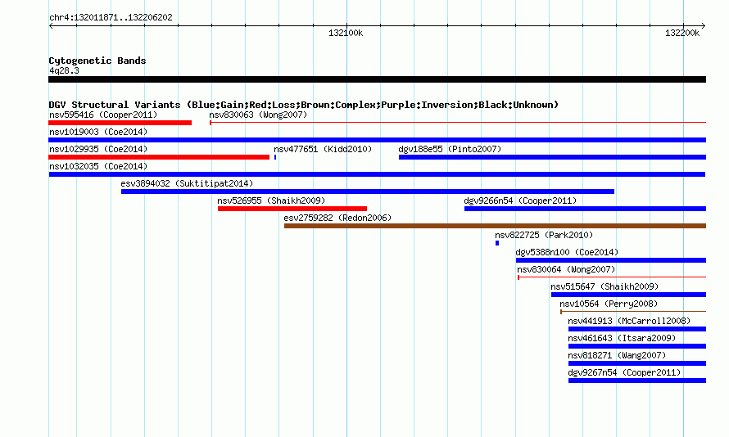729x437 pixels.
Task: Click the blue nsv461643 gain bar
Action: tap(637, 346)
